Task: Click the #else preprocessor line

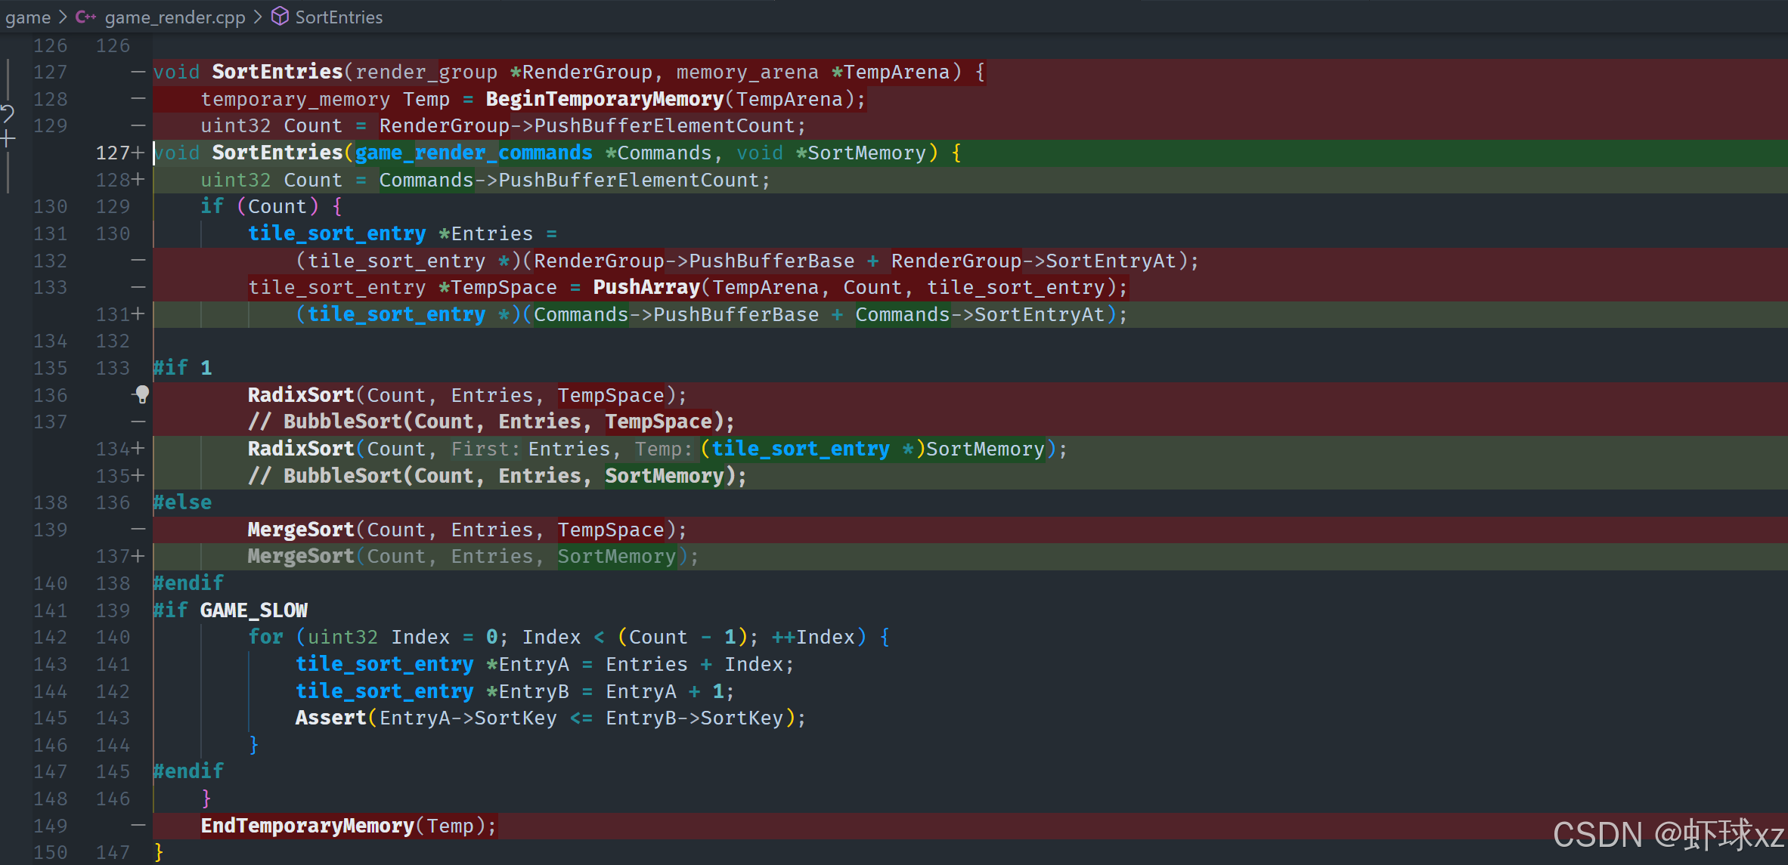Action: (x=182, y=502)
